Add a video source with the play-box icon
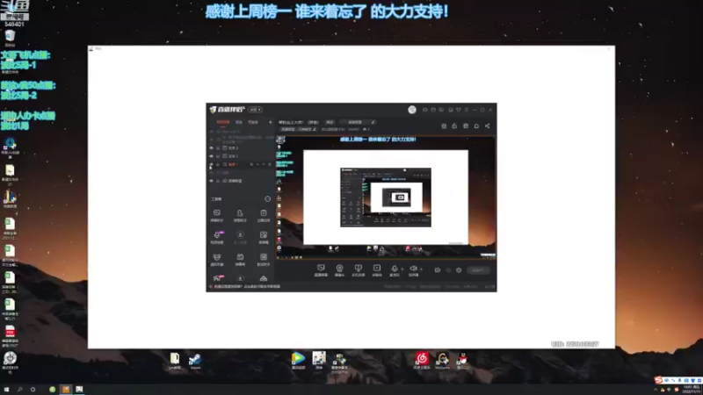Image resolution: width=703 pixels, height=395 pixels. click(x=377, y=270)
